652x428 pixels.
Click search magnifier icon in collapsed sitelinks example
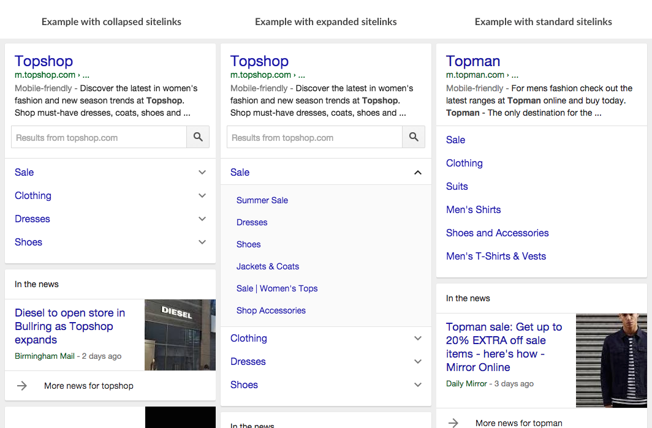tap(198, 137)
